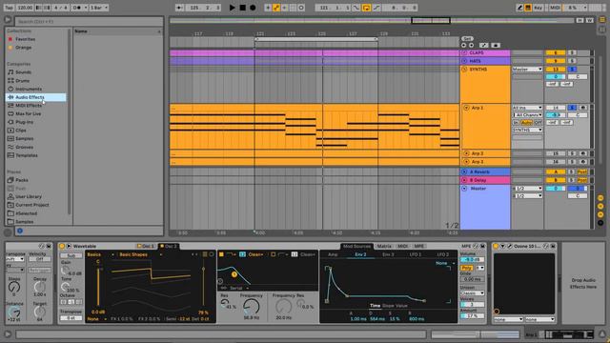The width and height of the screenshot is (610, 343).
Task: Toggle the HATS track activator
Action: click(x=555, y=61)
